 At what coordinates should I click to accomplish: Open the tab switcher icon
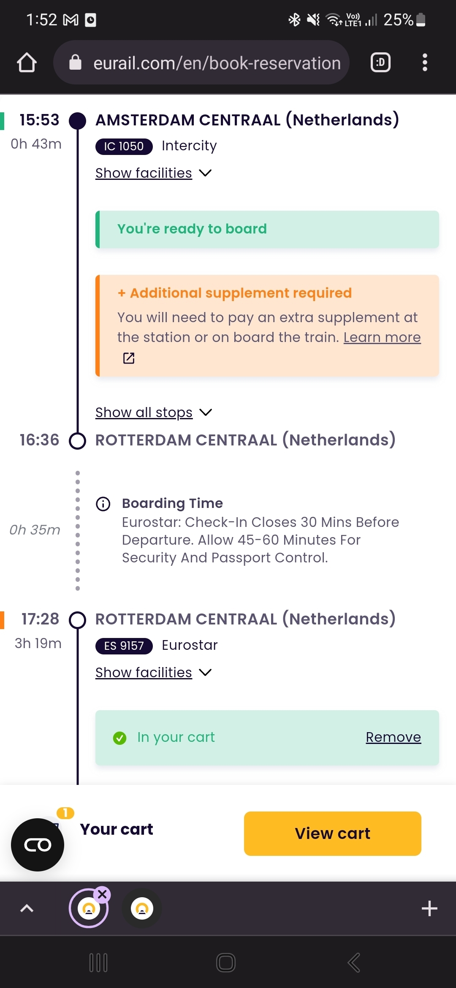tap(380, 62)
